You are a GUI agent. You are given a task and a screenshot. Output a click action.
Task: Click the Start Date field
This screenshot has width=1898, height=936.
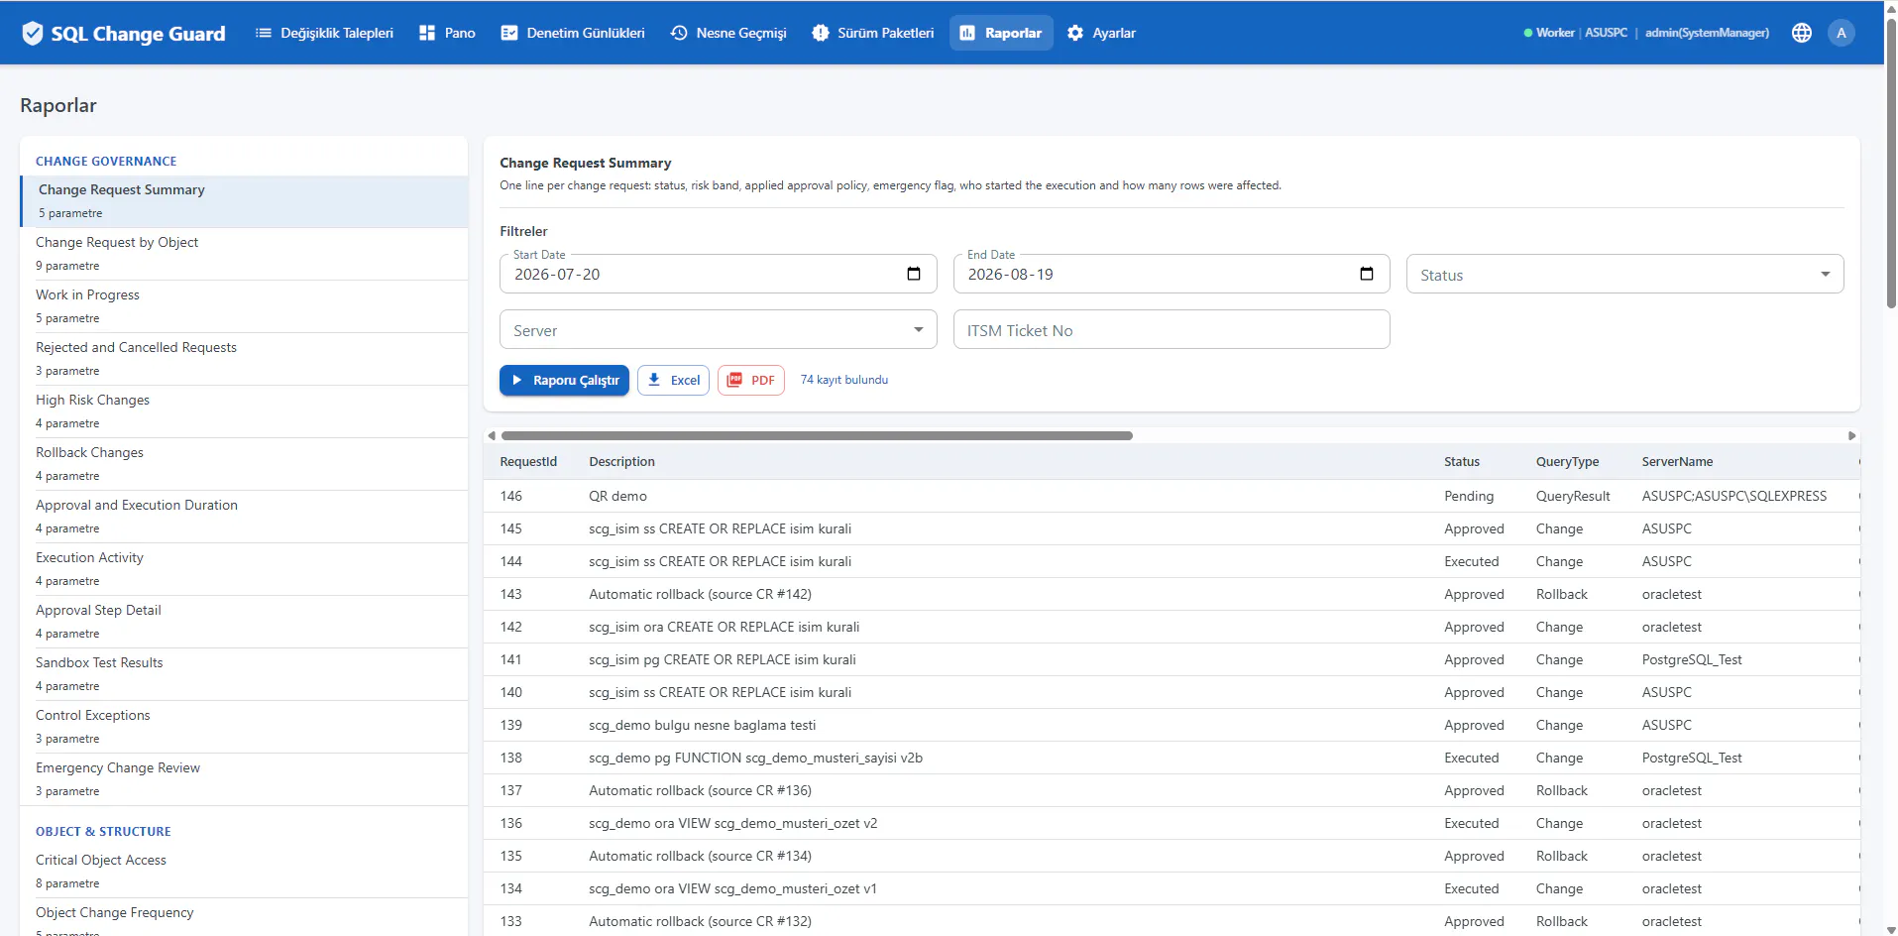point(718,274)
